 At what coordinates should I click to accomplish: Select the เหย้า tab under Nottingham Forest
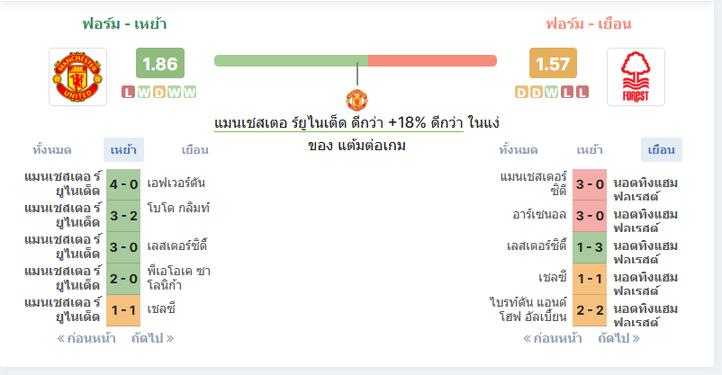click(x=590, y=150)
